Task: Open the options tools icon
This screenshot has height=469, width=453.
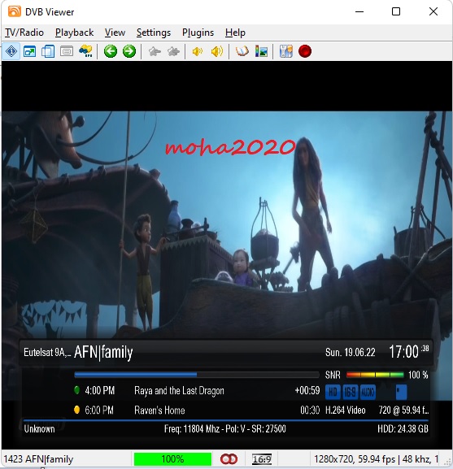Action: click(286, 51)
